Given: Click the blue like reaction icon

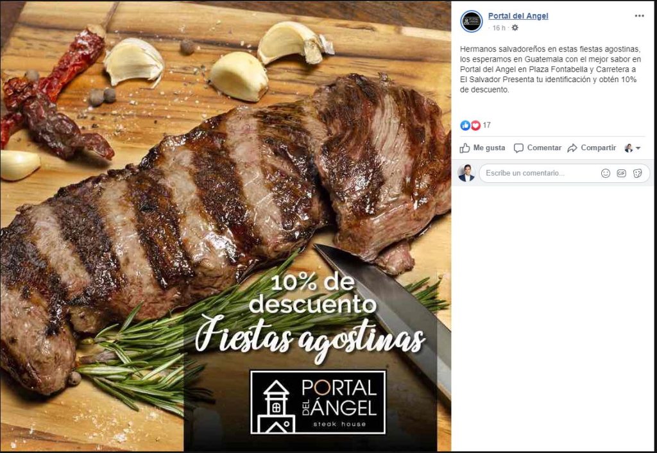Looking at the screenshot, I should coord(465,125).
